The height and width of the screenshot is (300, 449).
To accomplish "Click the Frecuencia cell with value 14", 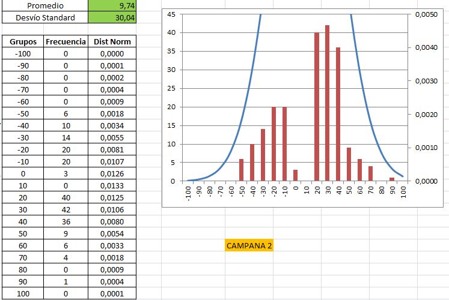I will [66, 138].
